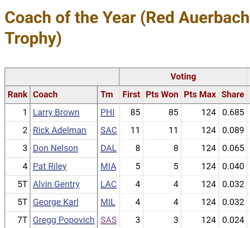
Task: Click the Gregg Popovich link
Action: pyautogui.click(x=64, y=220)
